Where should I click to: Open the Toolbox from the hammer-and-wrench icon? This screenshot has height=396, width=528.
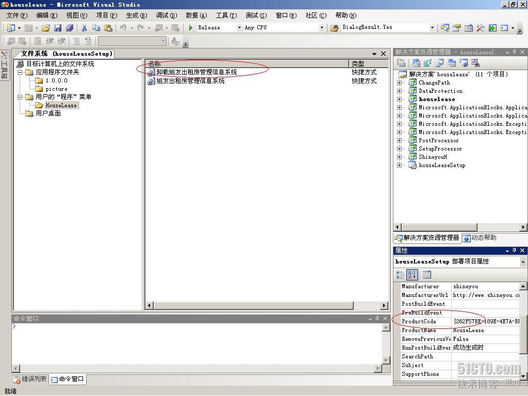pyautogui.click(x=480, y=28)
